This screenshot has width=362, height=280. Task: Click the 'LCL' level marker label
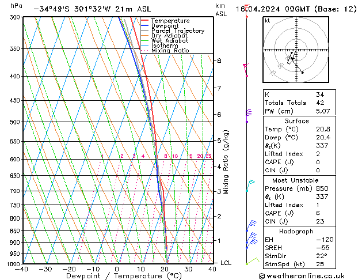[x=226, y=263]
